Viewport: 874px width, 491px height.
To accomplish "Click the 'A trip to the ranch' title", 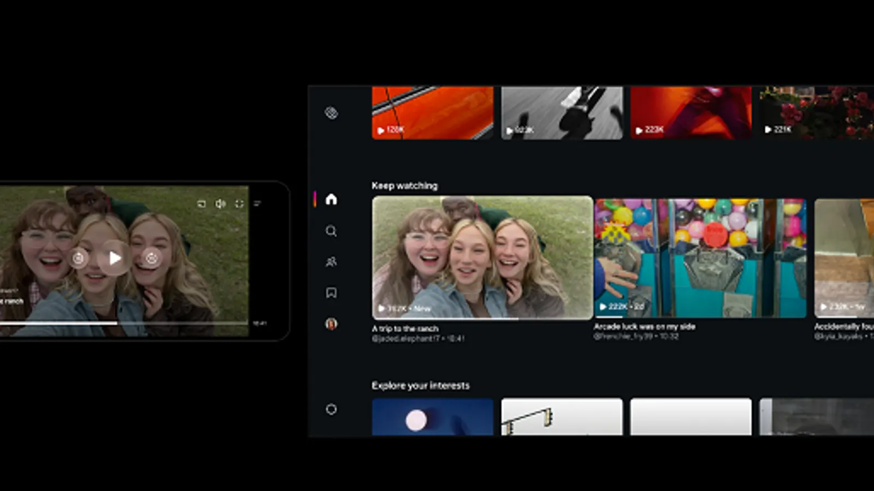I will (405, 328).
